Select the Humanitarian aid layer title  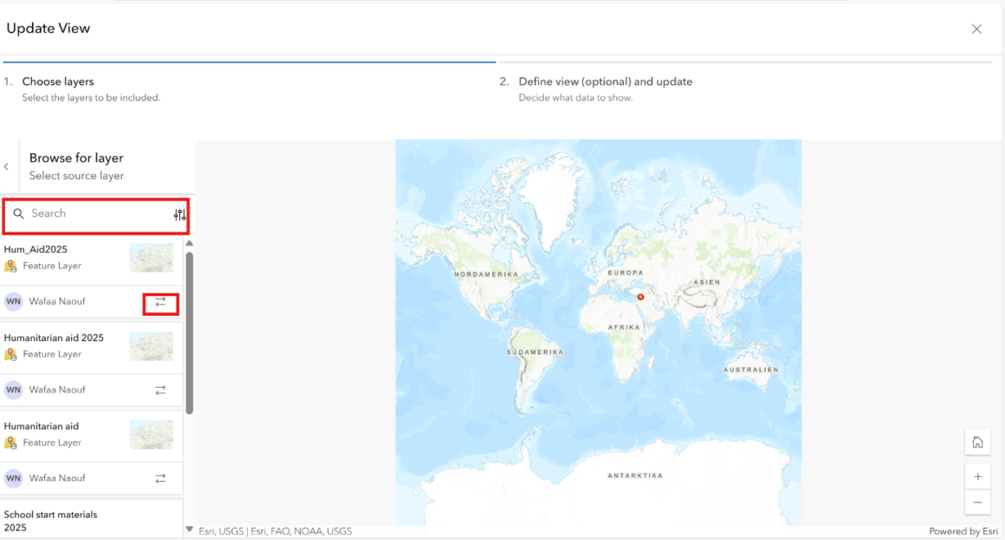tap(41, 426)
